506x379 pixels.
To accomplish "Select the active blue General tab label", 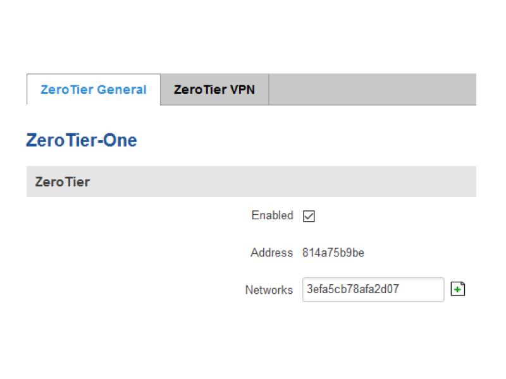I will click(x=94, y=90).
